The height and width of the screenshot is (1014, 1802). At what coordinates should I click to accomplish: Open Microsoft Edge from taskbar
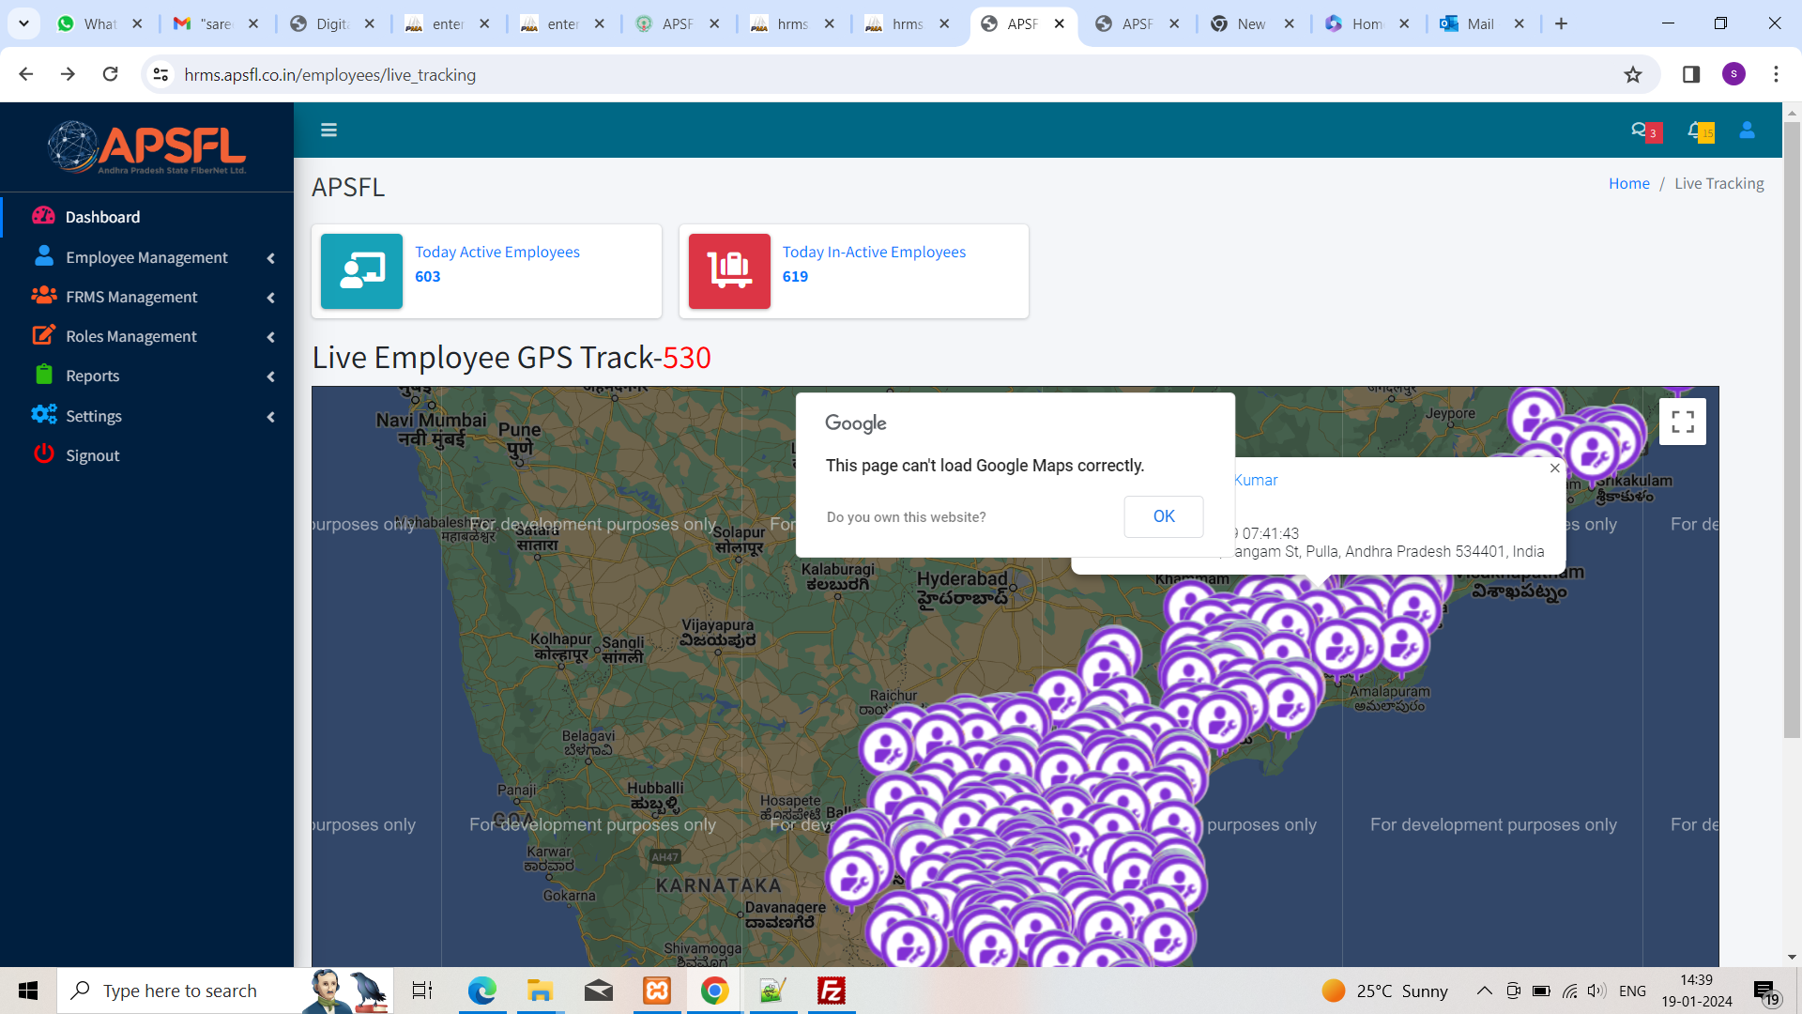(482, 991)
